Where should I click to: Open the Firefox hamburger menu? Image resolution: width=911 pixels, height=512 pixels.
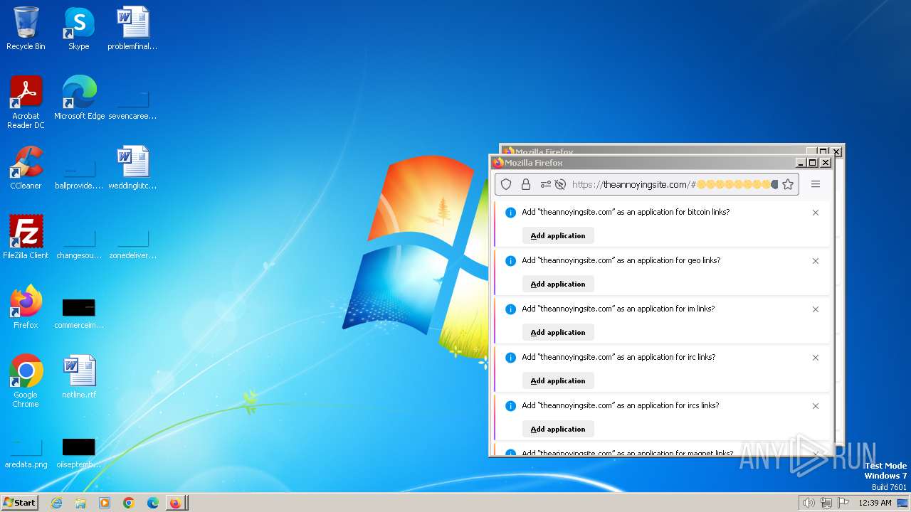(816, 184)
